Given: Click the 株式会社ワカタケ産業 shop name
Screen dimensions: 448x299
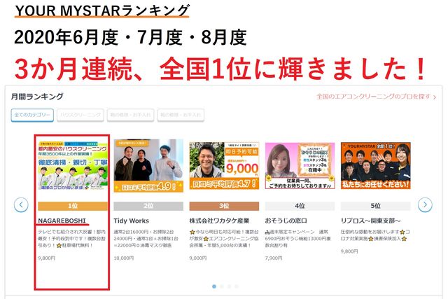Looking at the screenshot, I should pyautogui.click(x=219, y=221).
